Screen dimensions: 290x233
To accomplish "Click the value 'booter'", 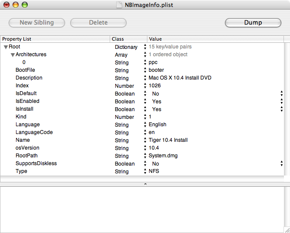I will (x=156, y=70).
